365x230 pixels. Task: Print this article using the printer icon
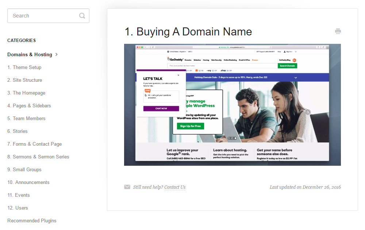point(338,31)
